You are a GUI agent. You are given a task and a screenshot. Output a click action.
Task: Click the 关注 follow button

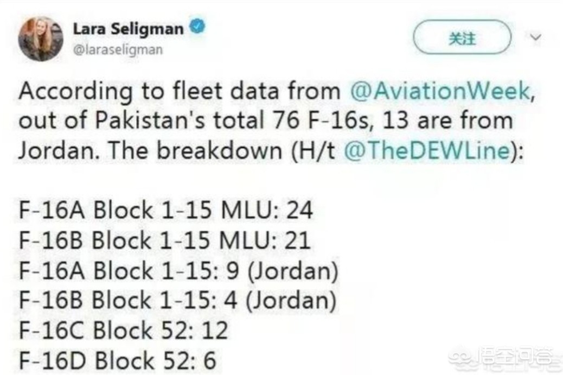(462, 37)
